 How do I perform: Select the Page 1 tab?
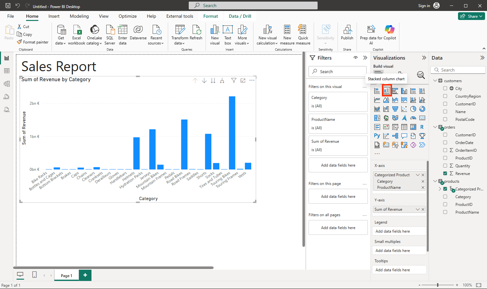(x=66, y=275)
